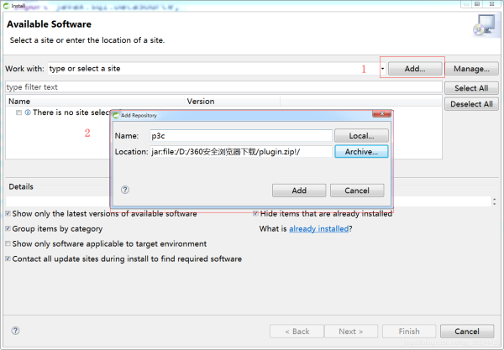Click the Manage... button
The image size is (504, 350).
point(471,69)
